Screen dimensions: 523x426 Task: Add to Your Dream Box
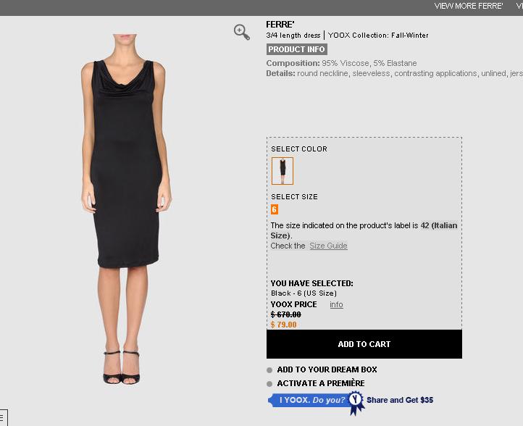tap(327, 369)
